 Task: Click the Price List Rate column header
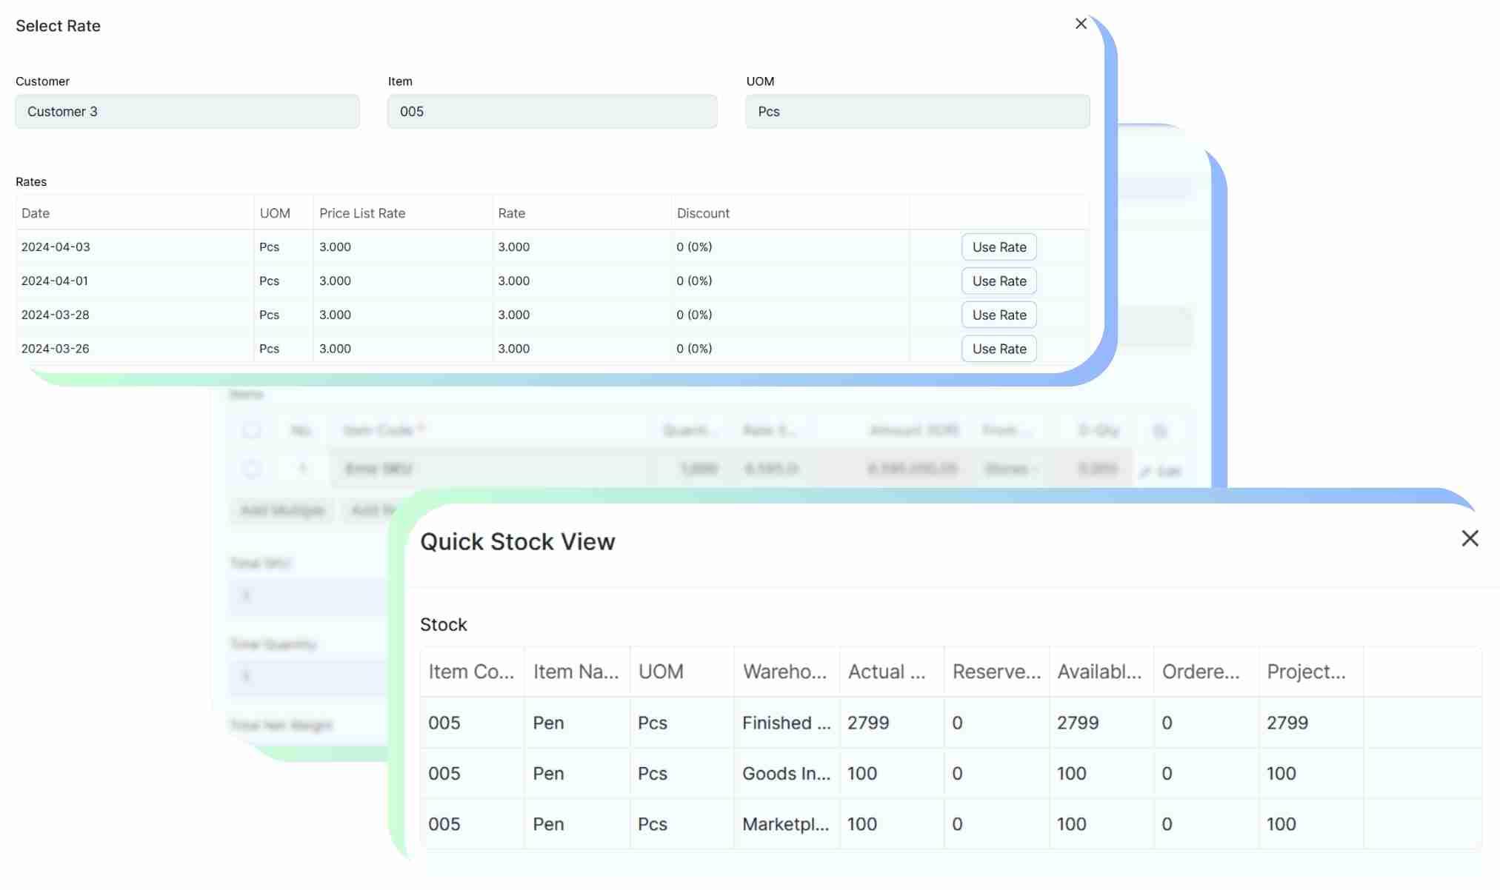(362, 213)
